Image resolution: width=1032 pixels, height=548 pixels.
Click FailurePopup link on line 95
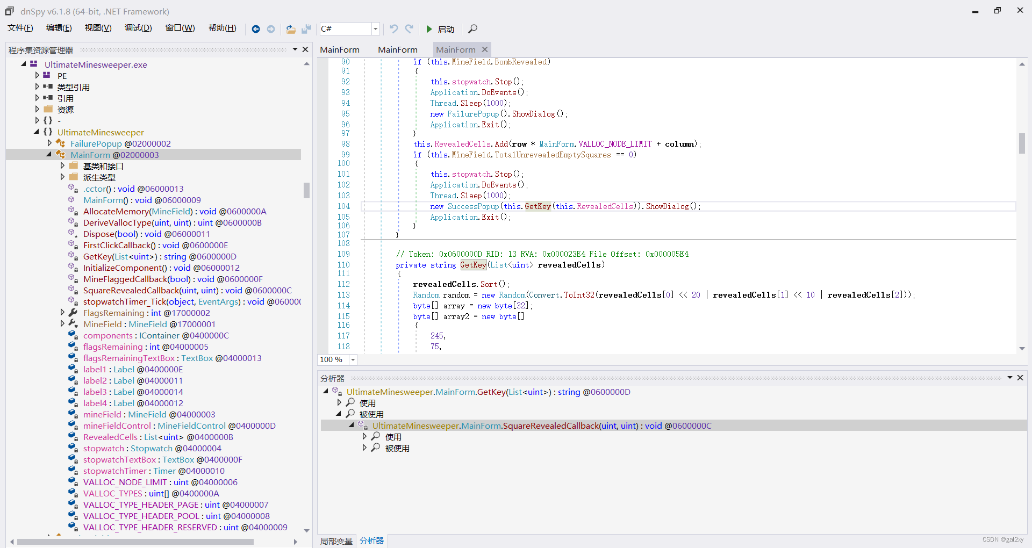[473, 114]
